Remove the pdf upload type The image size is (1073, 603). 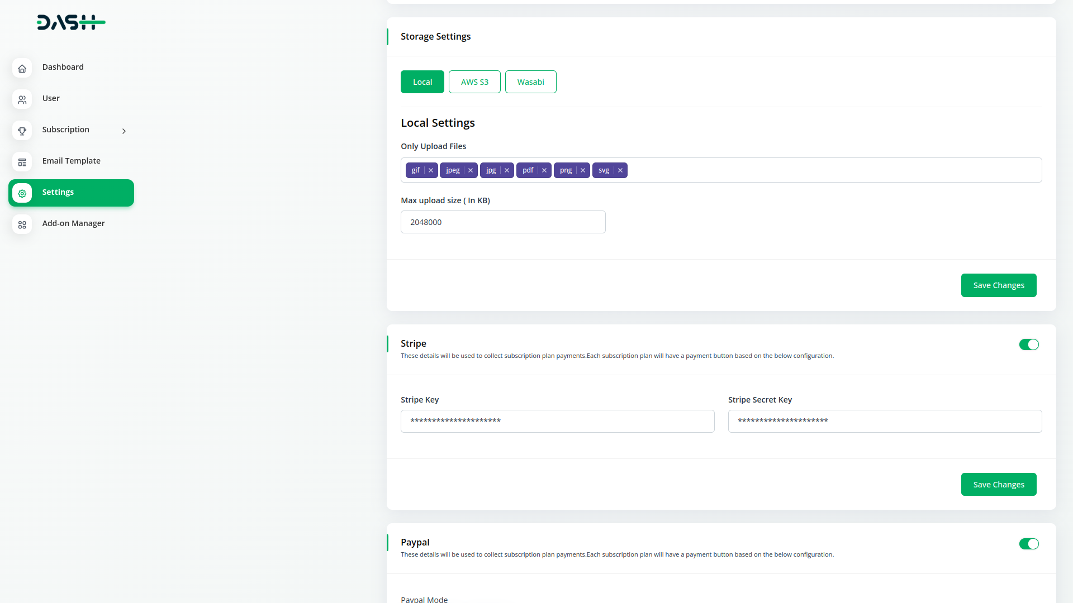(544, 170)
